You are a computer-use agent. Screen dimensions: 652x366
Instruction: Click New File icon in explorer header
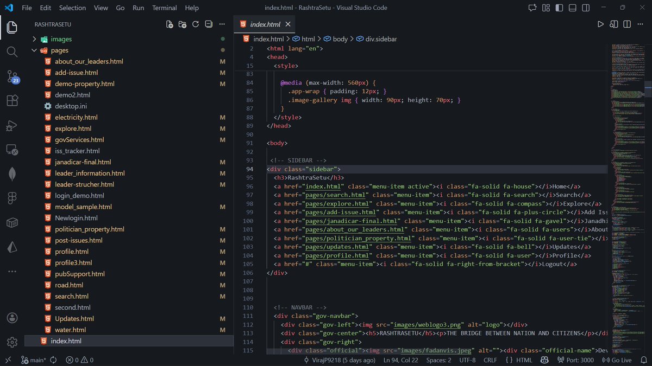[x=170, y=24]
